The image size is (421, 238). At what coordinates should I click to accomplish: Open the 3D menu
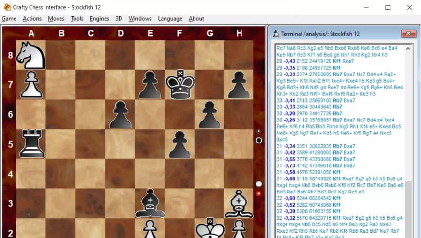pyautogui.click(x=119, y=19)
